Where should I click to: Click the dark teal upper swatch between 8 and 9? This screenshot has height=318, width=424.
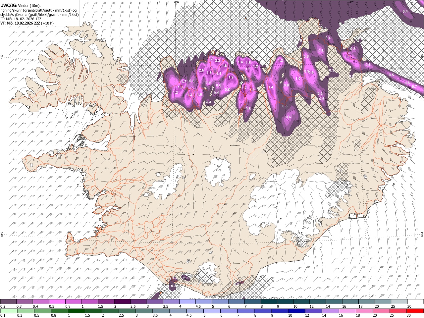pyautogui.click(x=269, y=301)
